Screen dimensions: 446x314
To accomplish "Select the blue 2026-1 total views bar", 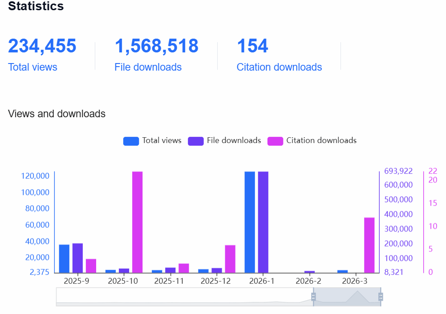I will pos(250,222).
